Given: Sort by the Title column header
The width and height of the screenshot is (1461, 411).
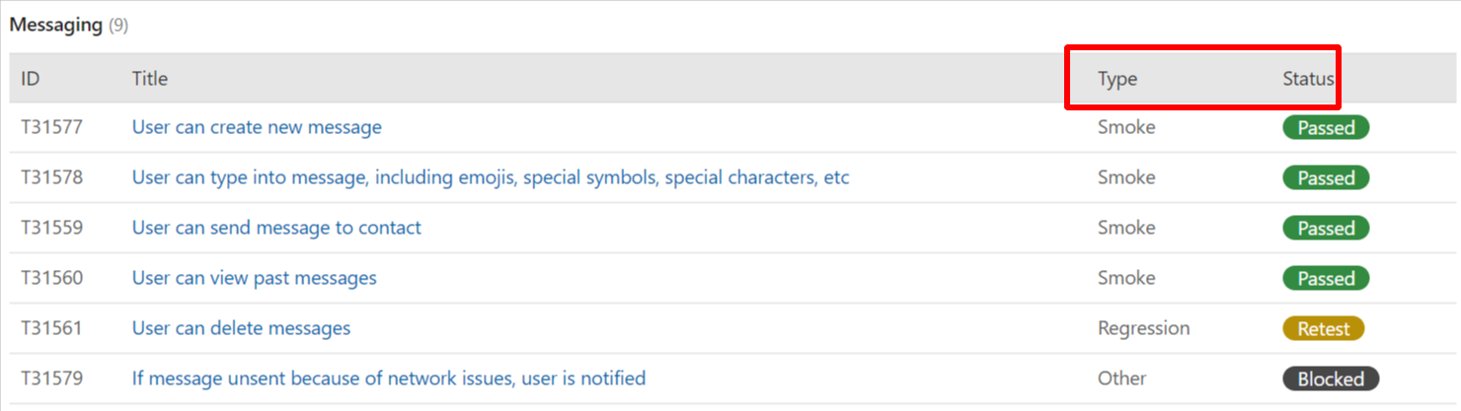Looking at the screenshot, I should click(x=150, y=79).
